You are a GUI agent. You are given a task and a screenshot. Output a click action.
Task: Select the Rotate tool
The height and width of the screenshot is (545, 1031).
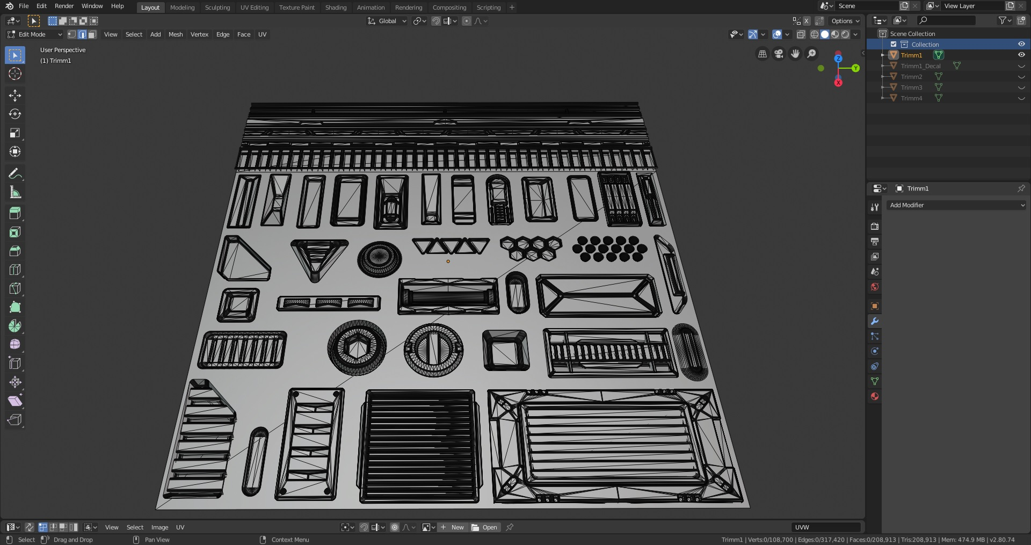[15, 114]
